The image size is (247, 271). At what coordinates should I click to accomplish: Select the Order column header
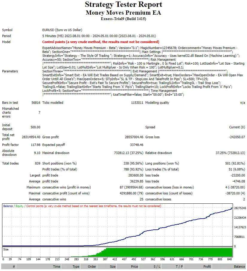pyautogui.click(x=92, y=266)
